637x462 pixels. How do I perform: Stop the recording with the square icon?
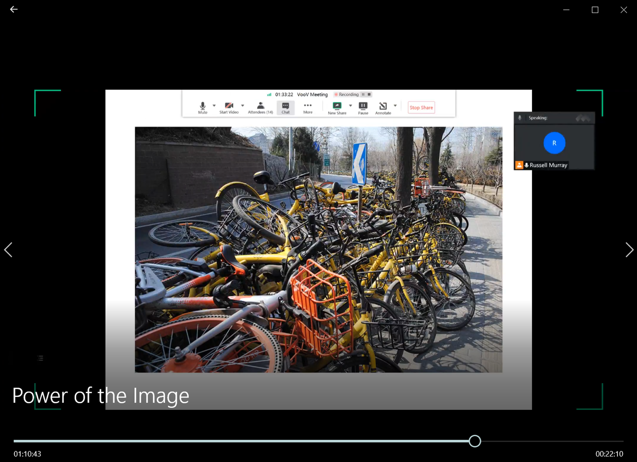pos(369,94)
